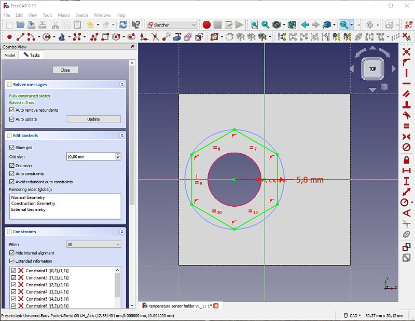The height and width of the screenshot is (321, 415).
Task: Switch to the Model tab
Action: click(x=9, y=55)
